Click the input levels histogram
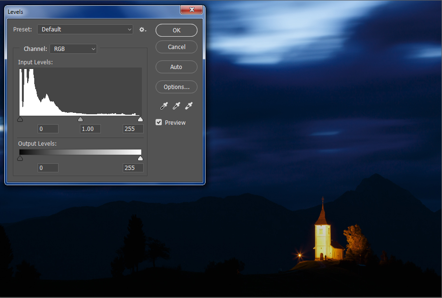442x298 pixels. [x=80, y=91]
